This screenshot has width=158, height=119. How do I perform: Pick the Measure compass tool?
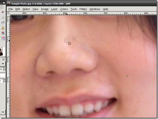(3, 18)
